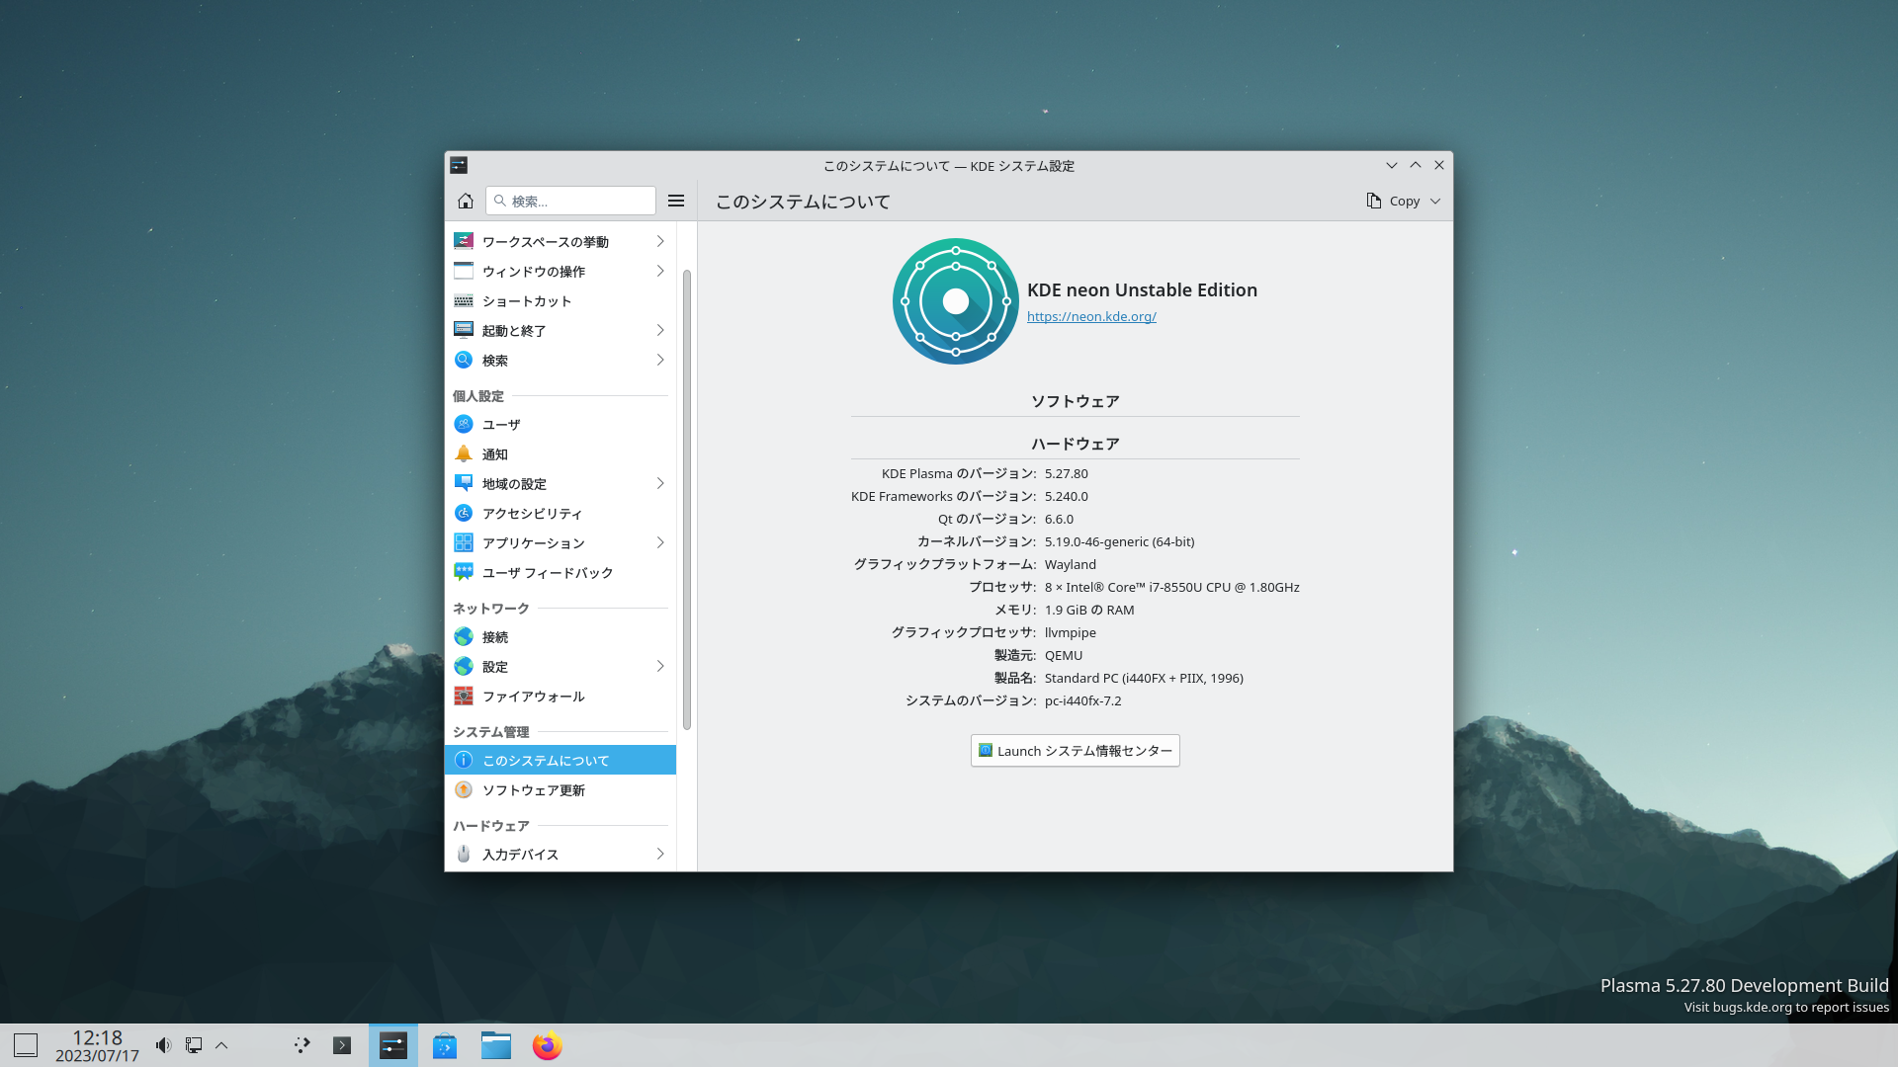This screenshot has width=1898, height=1067.
Task: Click the home icon in the settings sidebar
Action: click(466, 201)
